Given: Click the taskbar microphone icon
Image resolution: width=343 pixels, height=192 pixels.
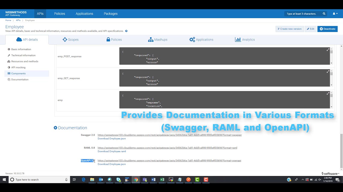Looking at the screenshot, I should tap(66, 180).
